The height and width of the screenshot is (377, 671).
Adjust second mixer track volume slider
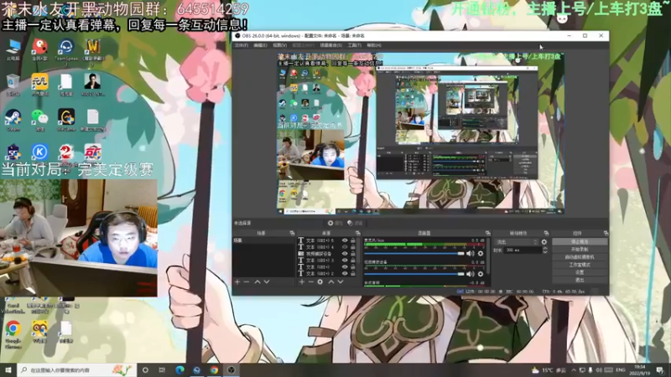(x=414, y=274)
